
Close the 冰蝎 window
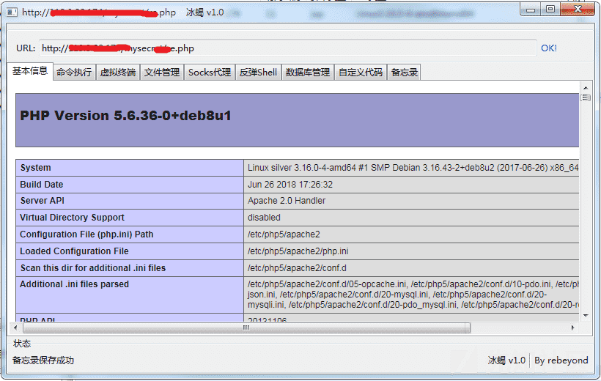pyautogui.click(x=578, y=10)
